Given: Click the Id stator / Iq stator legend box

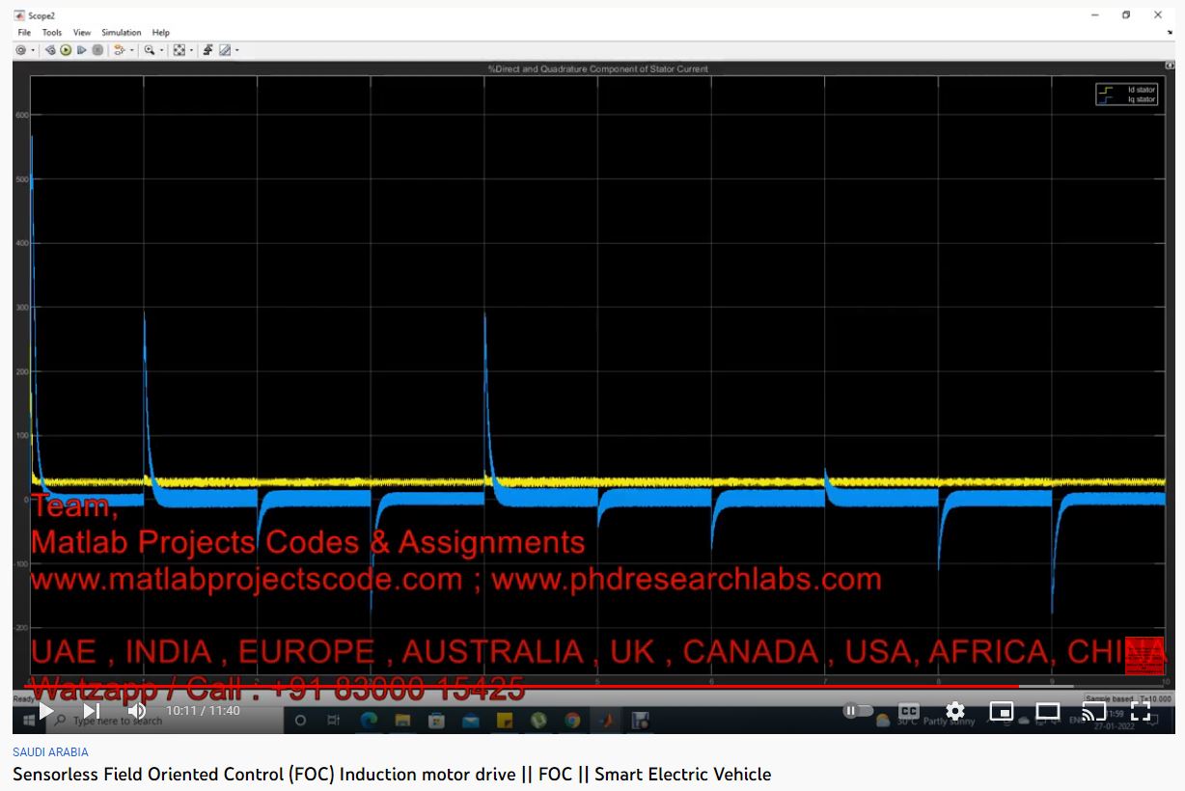Looking at the screenshot, I should [1126, 95].
